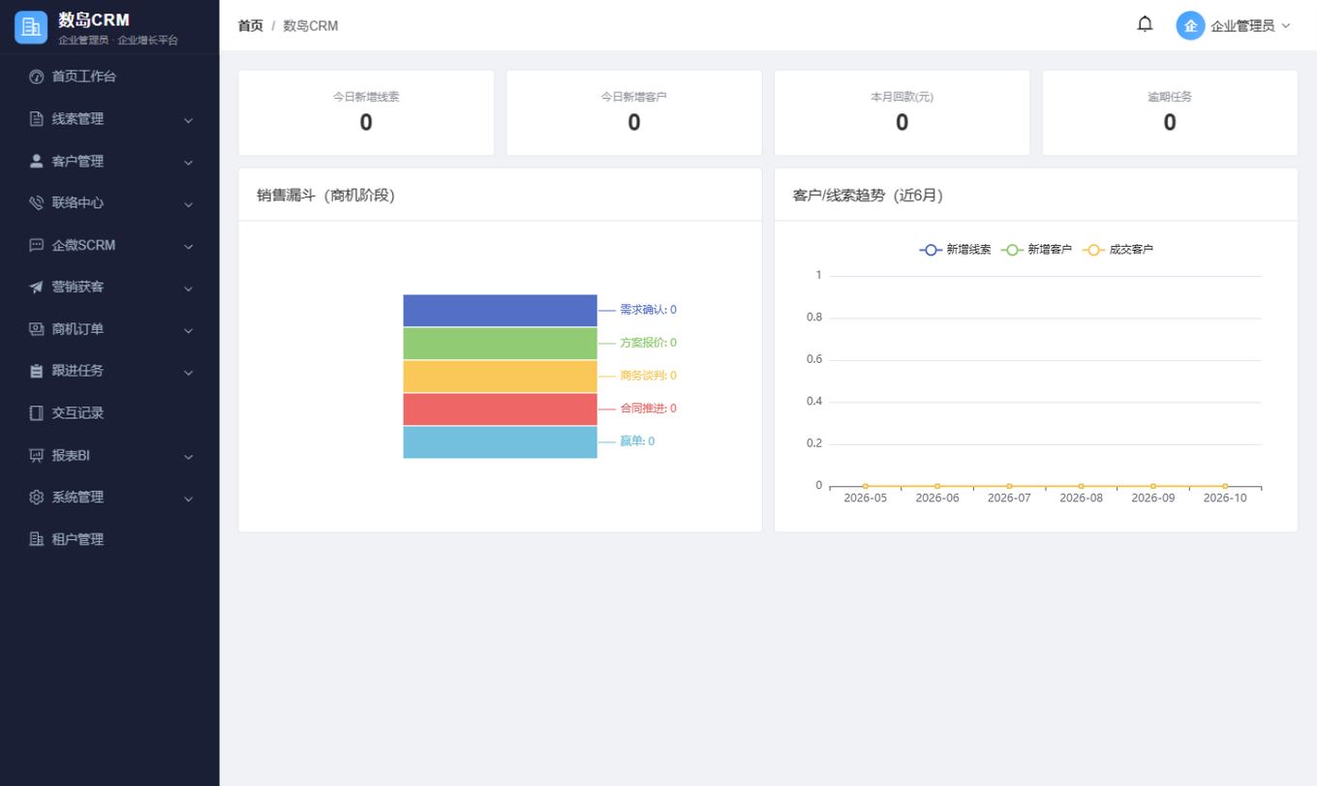Expand the 商机订单 menu chevron
This screenshot has width=1317, height=786.
(188, 330)
